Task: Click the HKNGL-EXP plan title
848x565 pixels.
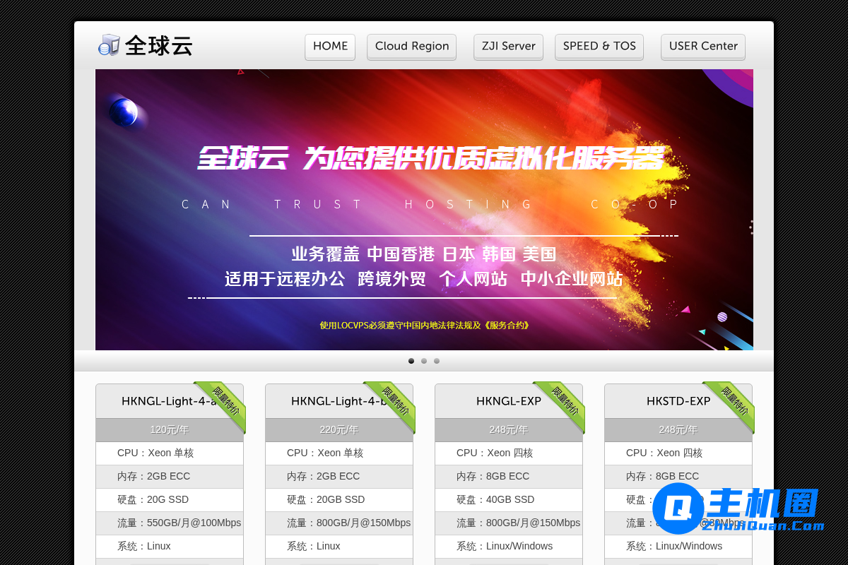Action: [509, 401]
